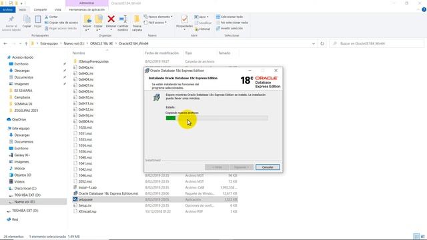This screenshot has height=240, width=427.
Task: Click Seleccionar todo
Action: click(x=230, y=17)
